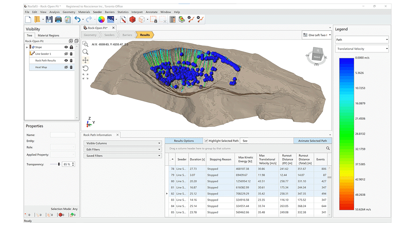Click the wireframe box icon in toolbar
This screenshot has height=226, width=415.
pos(142,20)
